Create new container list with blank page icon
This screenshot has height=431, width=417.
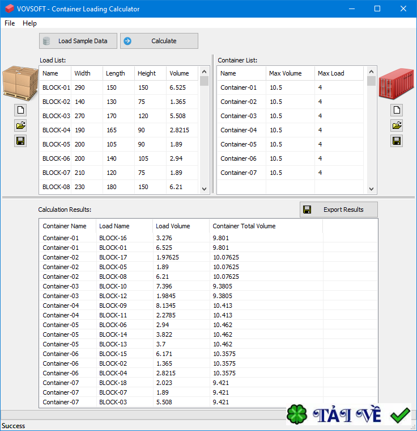397,110
